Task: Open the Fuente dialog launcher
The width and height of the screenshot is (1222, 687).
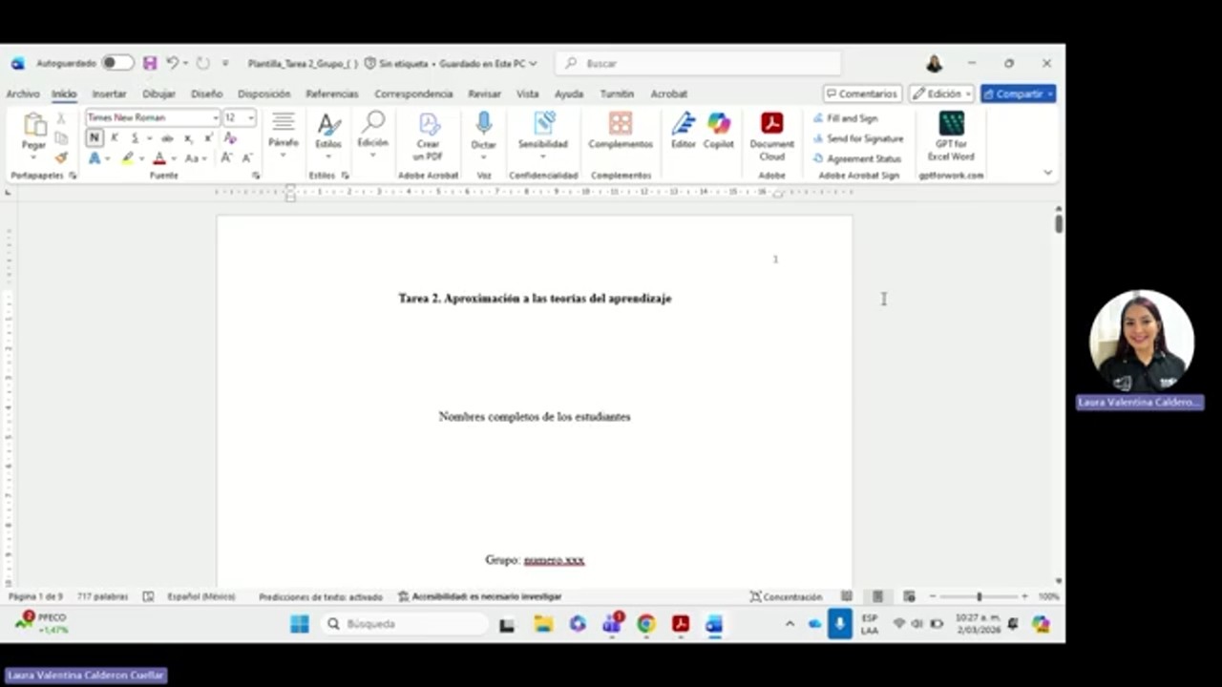Action: tap(256, 176)
